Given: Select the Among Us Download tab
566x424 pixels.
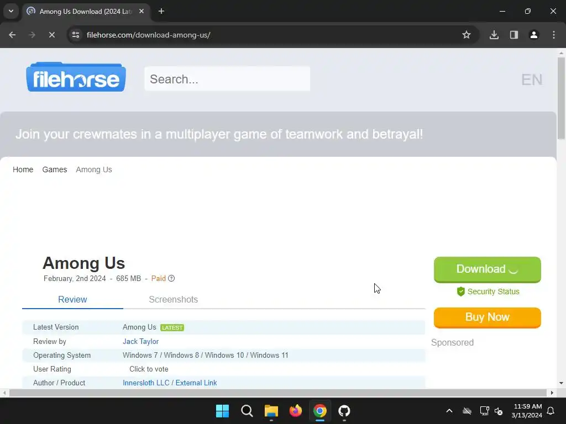Looking at the screenshot, I should [86, 12].
